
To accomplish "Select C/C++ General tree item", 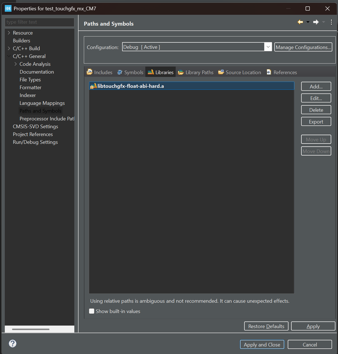I will 29,56.
